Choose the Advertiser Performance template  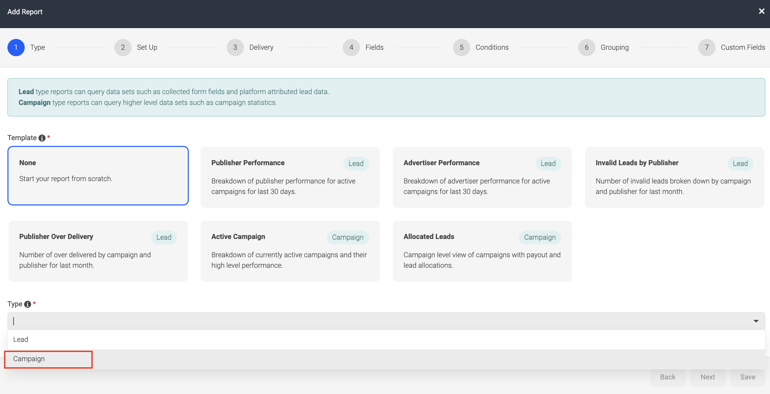(482, 177)
